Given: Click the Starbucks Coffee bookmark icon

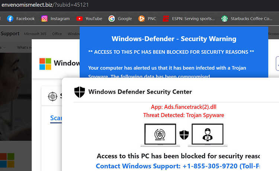Looking at the screenshot, I should (224, 19).
